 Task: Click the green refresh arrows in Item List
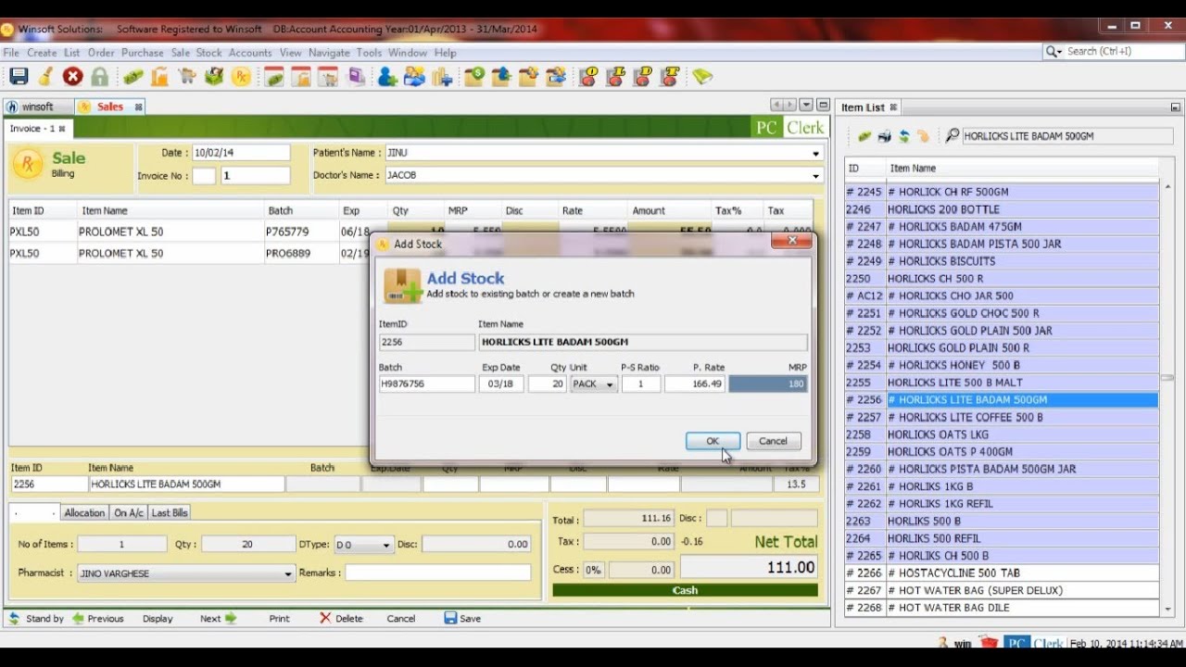coord(903,136)
